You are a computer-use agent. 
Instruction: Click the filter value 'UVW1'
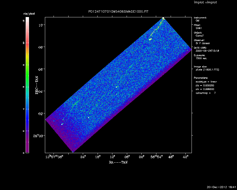point(199,28)
